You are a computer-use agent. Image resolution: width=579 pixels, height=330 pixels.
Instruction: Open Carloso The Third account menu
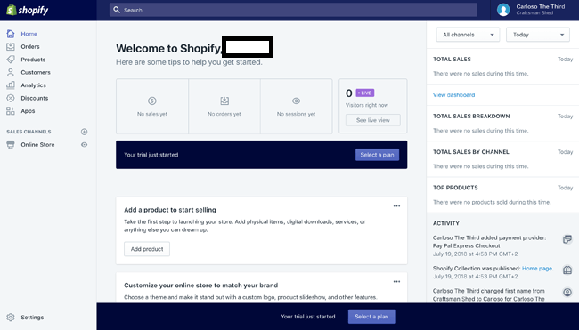pyautogui.click(x=534, y=10)
